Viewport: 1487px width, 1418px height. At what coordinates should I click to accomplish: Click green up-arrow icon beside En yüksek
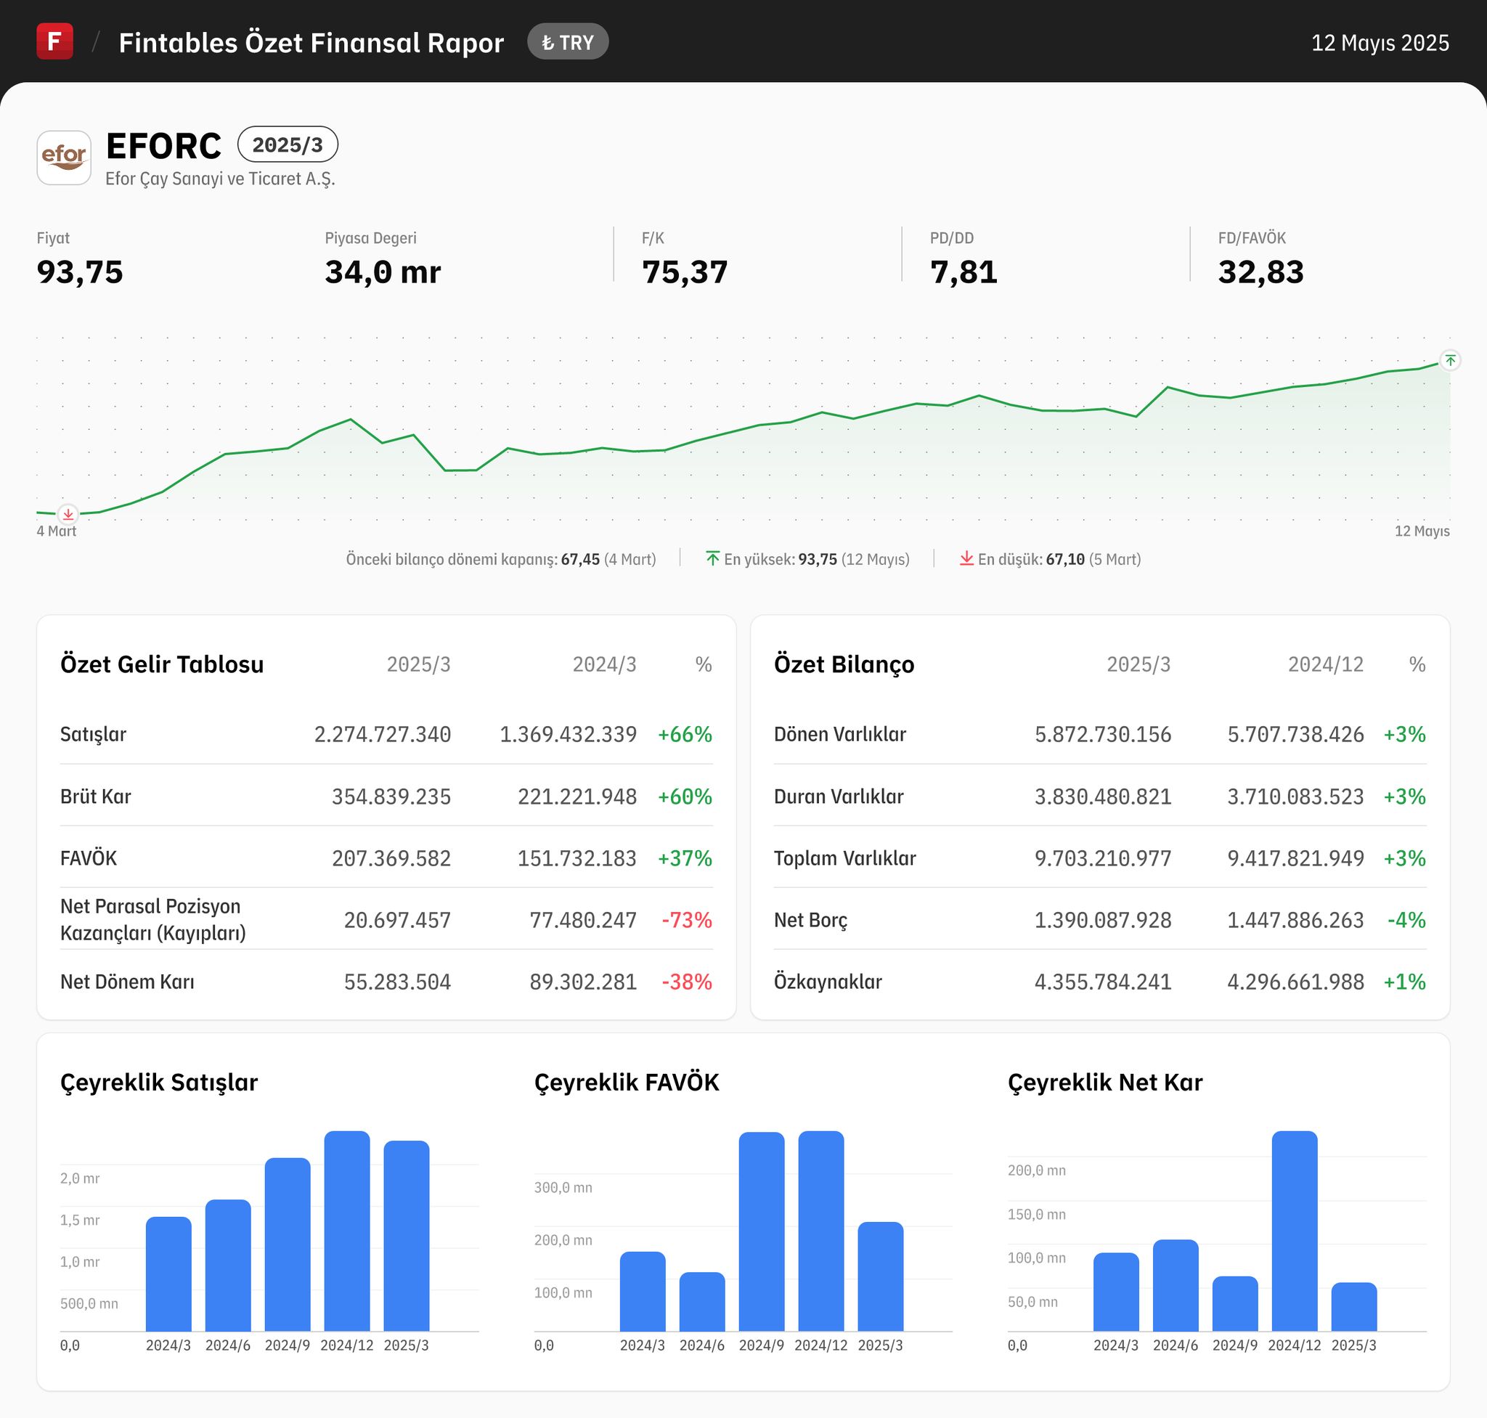point(712,558)
